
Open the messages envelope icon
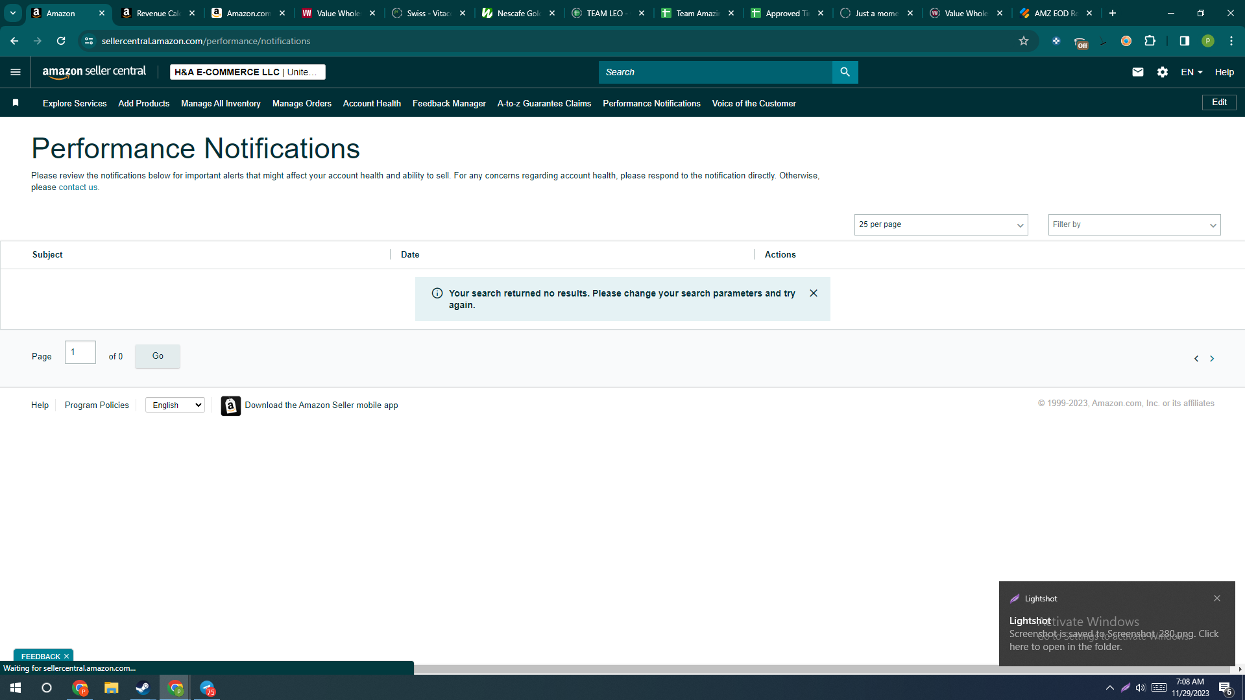point(1137,72)
